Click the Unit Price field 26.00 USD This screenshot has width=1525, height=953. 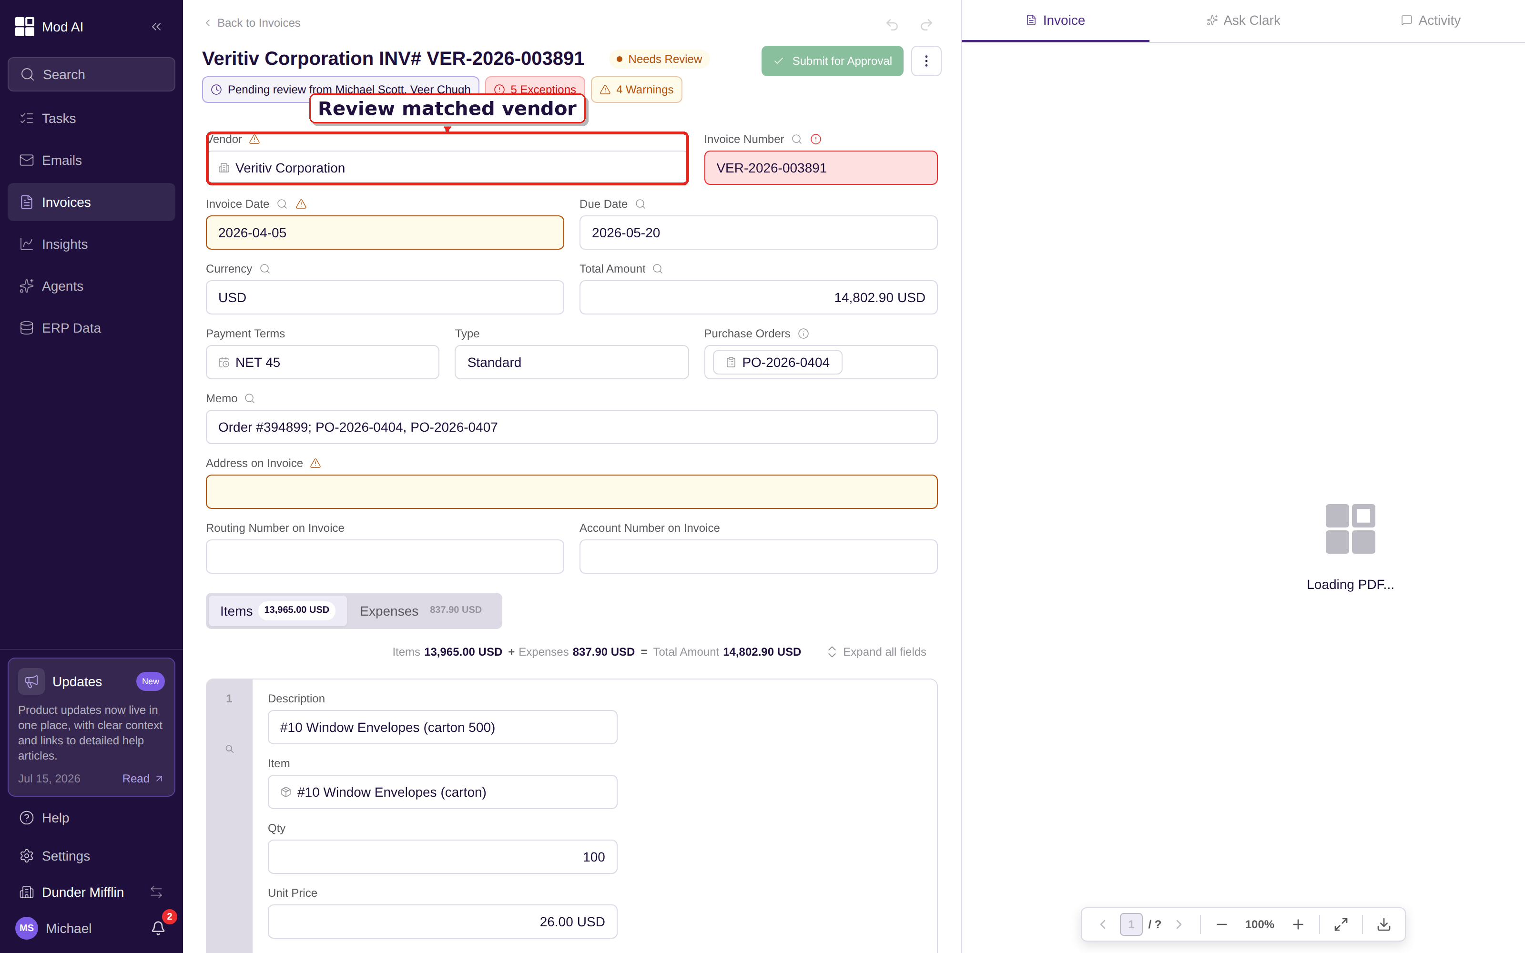coord(442,922)
